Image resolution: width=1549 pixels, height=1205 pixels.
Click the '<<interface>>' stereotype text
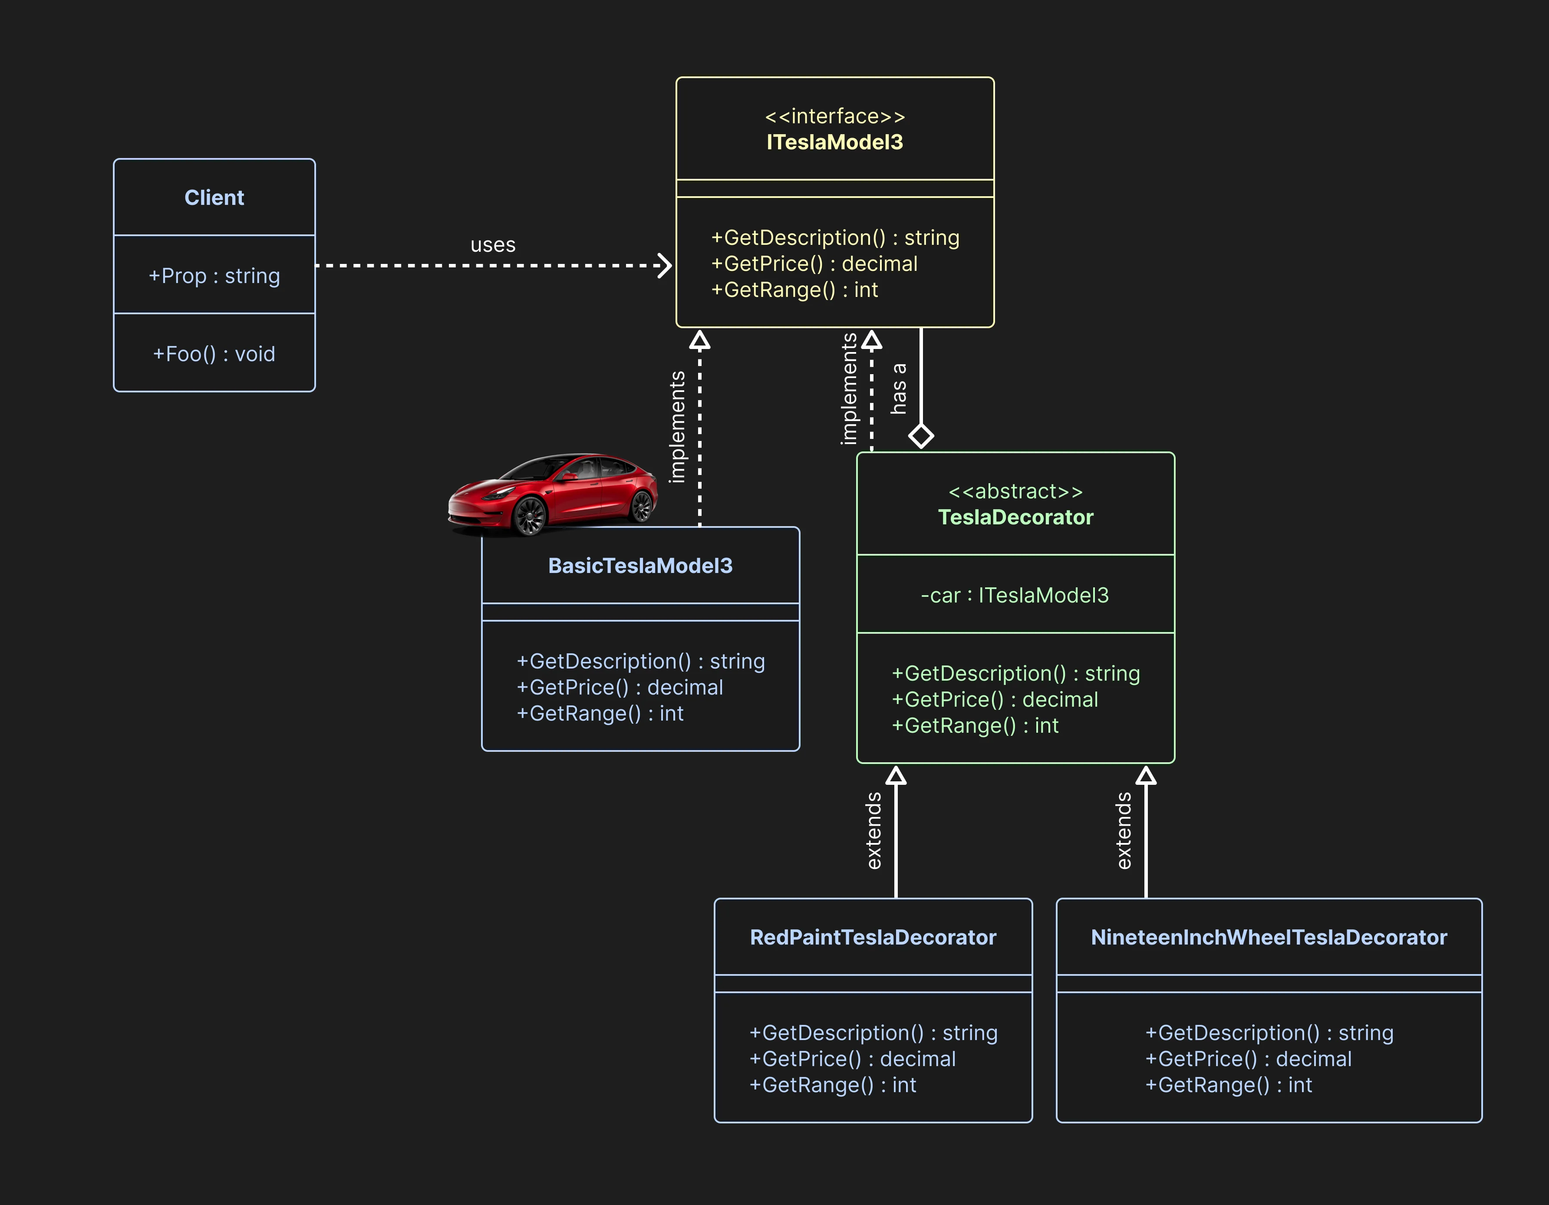[835, 116]
